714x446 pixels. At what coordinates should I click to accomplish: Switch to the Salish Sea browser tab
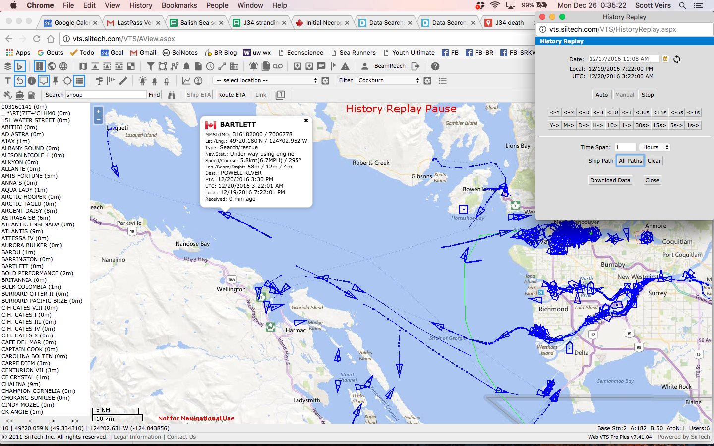[x=197, y=23]
